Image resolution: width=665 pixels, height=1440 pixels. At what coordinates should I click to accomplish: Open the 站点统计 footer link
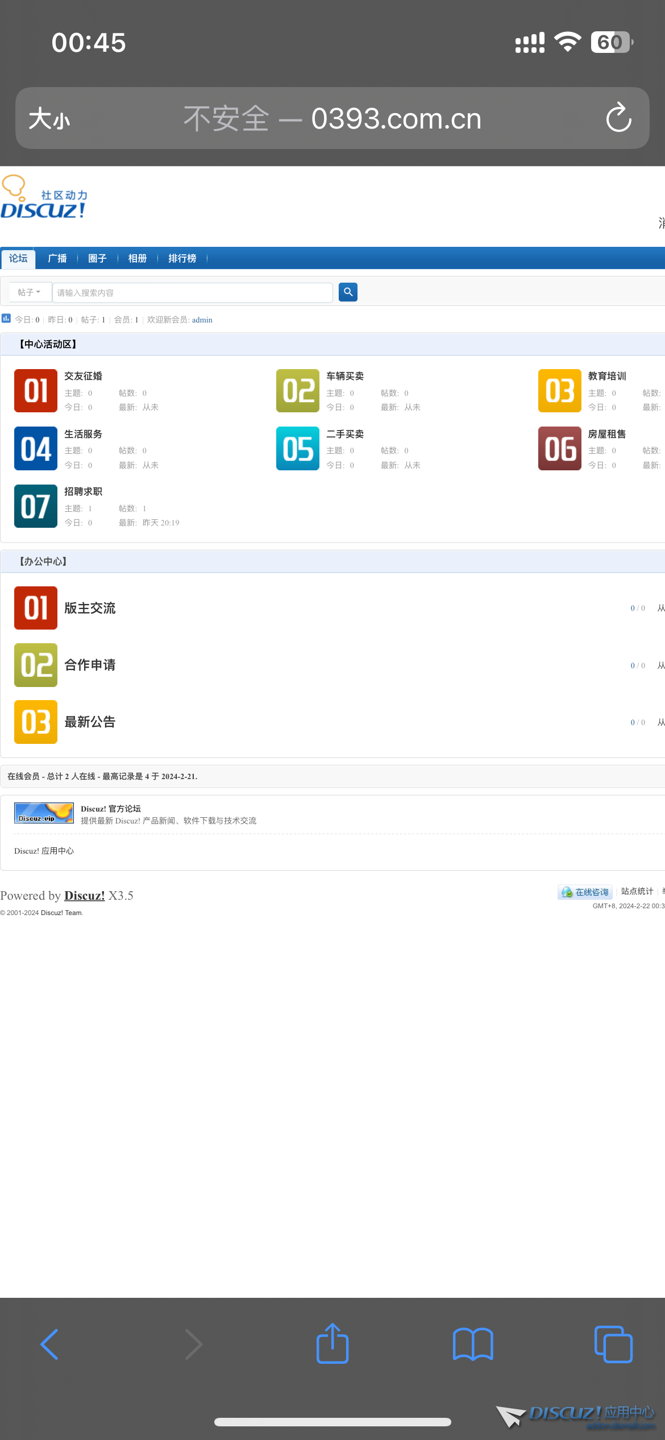pos(637,891)
